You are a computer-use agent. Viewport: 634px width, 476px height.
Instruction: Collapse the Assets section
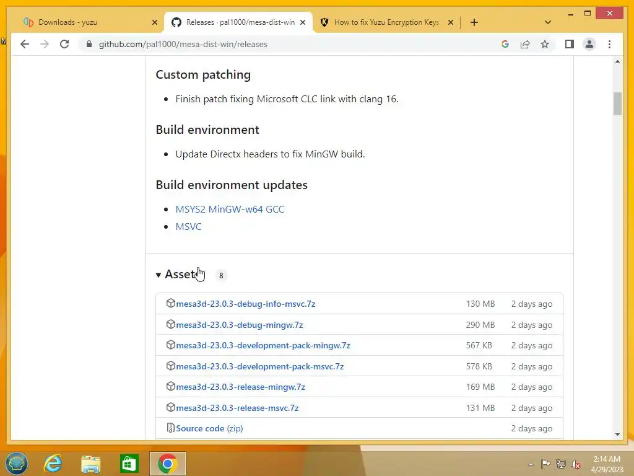tap(181, 275)
